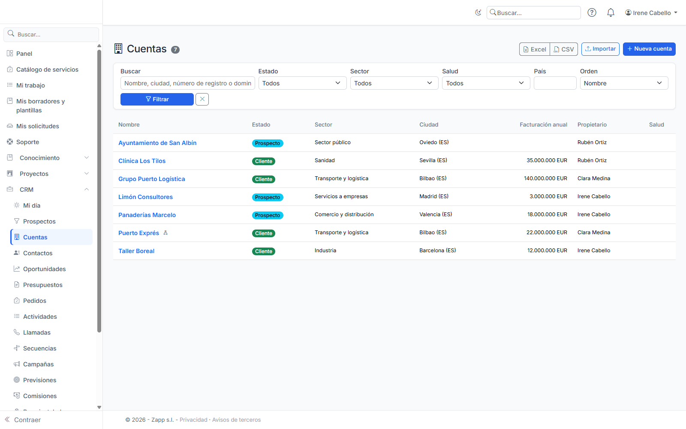
Task: Open Catálogo de servicios
Action: pos(47,69)
